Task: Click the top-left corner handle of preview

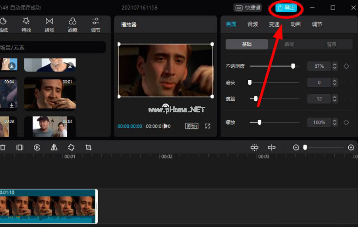Action: pyautogui.click(x=119, y=44)
